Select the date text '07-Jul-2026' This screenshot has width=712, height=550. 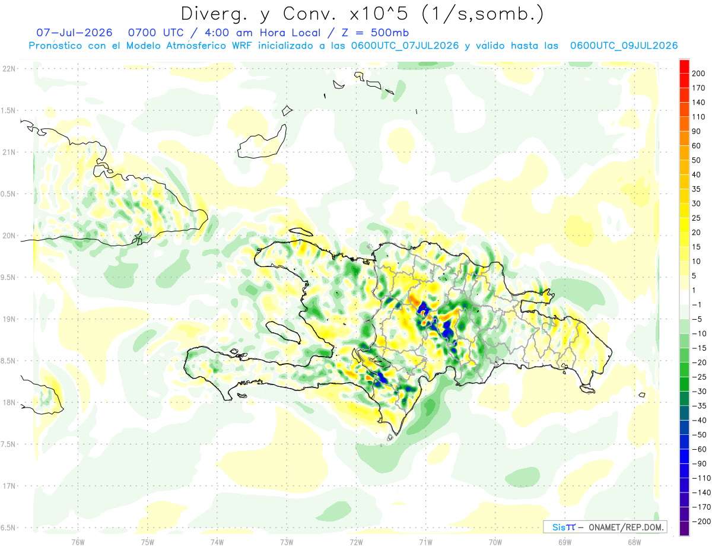[74, 32]
